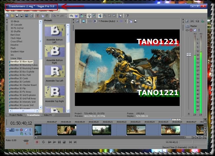Viewport: 215px width, 156px height.
Task: Click the Cut scissors icon
Action: 37,16
